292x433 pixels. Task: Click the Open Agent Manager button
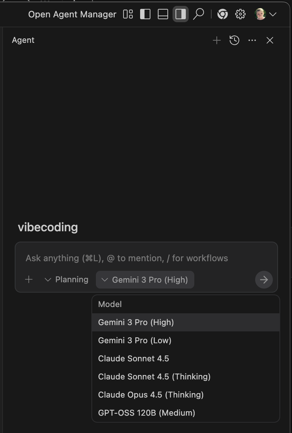tap(72, 14)
